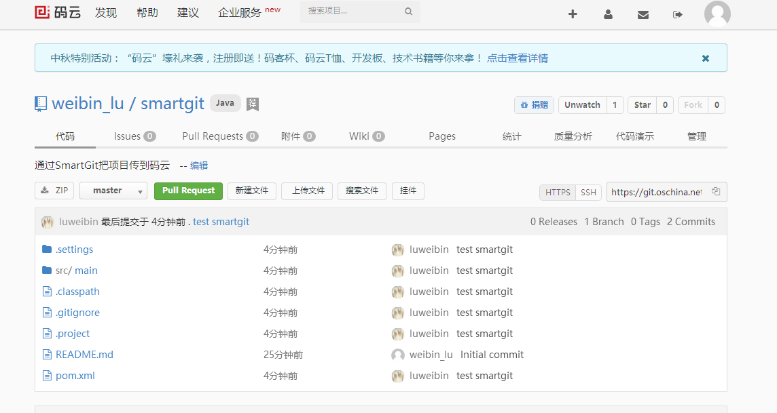The image size is (777, 413).
Task: Click the round user avatar in header
Action: [717, 14]
